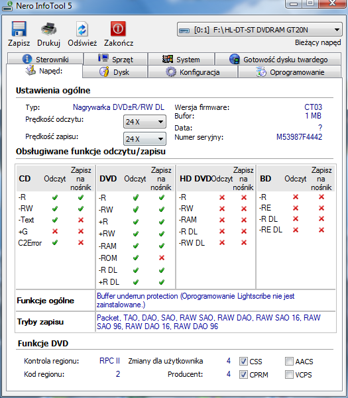
Task: Click the drive icon in the drive selector
Action: pyautogui.click(x=184, y=30)
